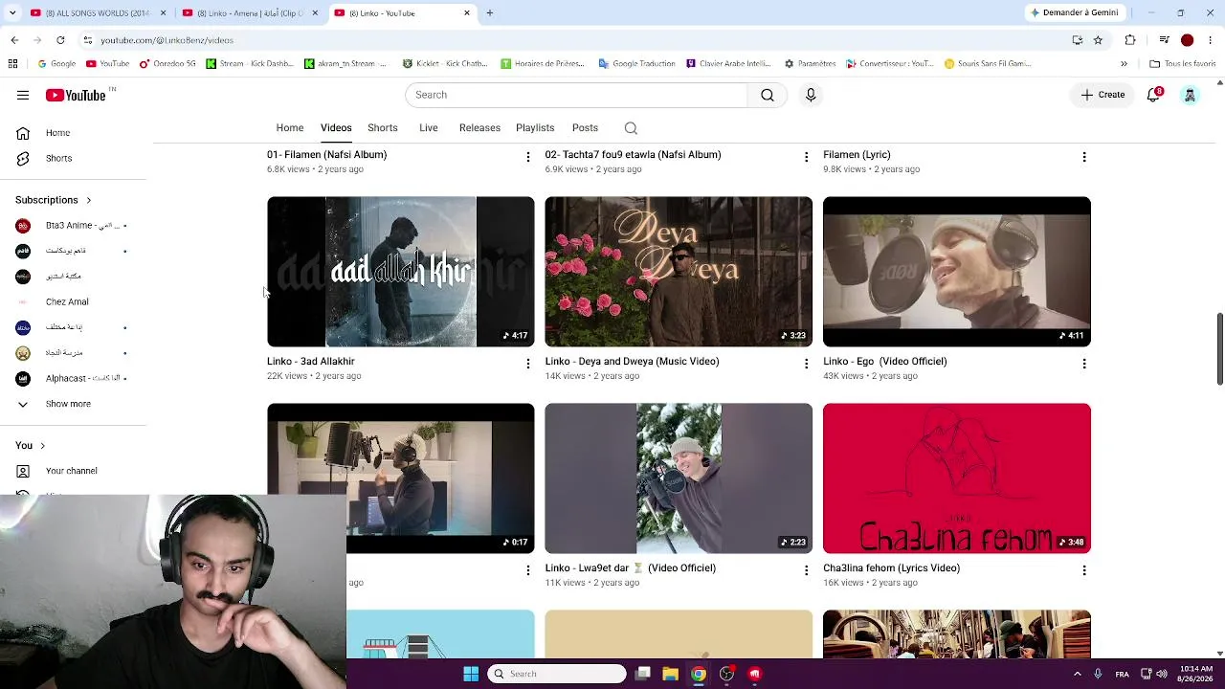Viewport: 1225px width, 689px height.
Task: Switch to the channel Home tab
Action: click(x=290, y=128)
